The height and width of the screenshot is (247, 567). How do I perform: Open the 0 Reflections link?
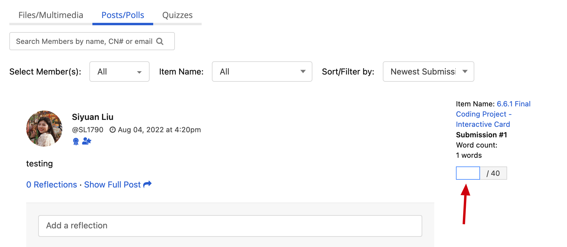(x=51, y=184)
